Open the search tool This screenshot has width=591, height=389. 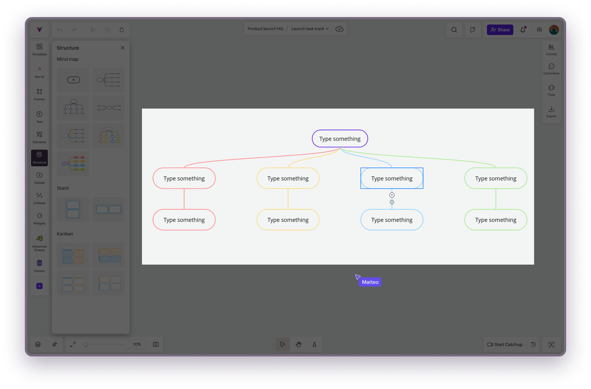pyautogui.click(x=454, y=30)
